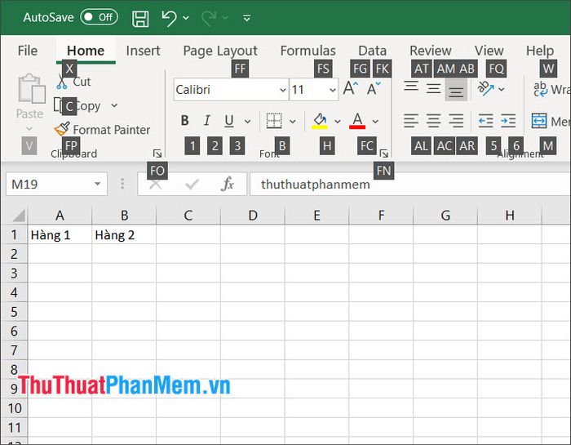This screenshot has height=445, width=571.
Task: Decrease font size with small A icon
Action: point(374,88)
